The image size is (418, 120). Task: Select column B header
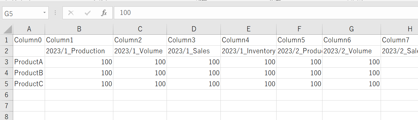[x=79, y=29]
